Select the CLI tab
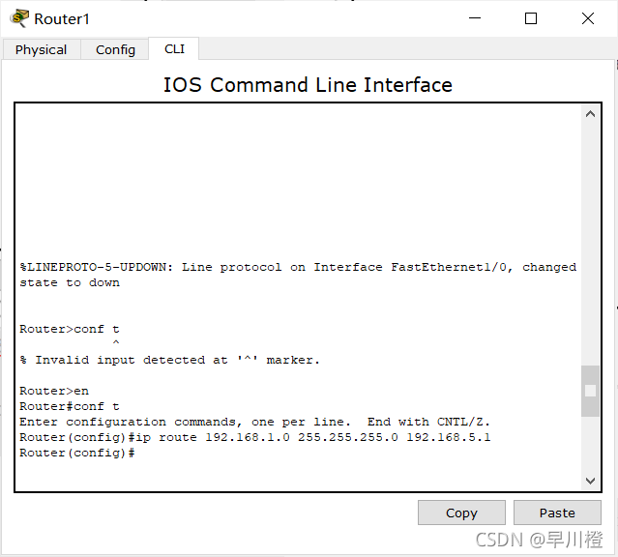This screenshot has width=618, height=557. (174, 48)
